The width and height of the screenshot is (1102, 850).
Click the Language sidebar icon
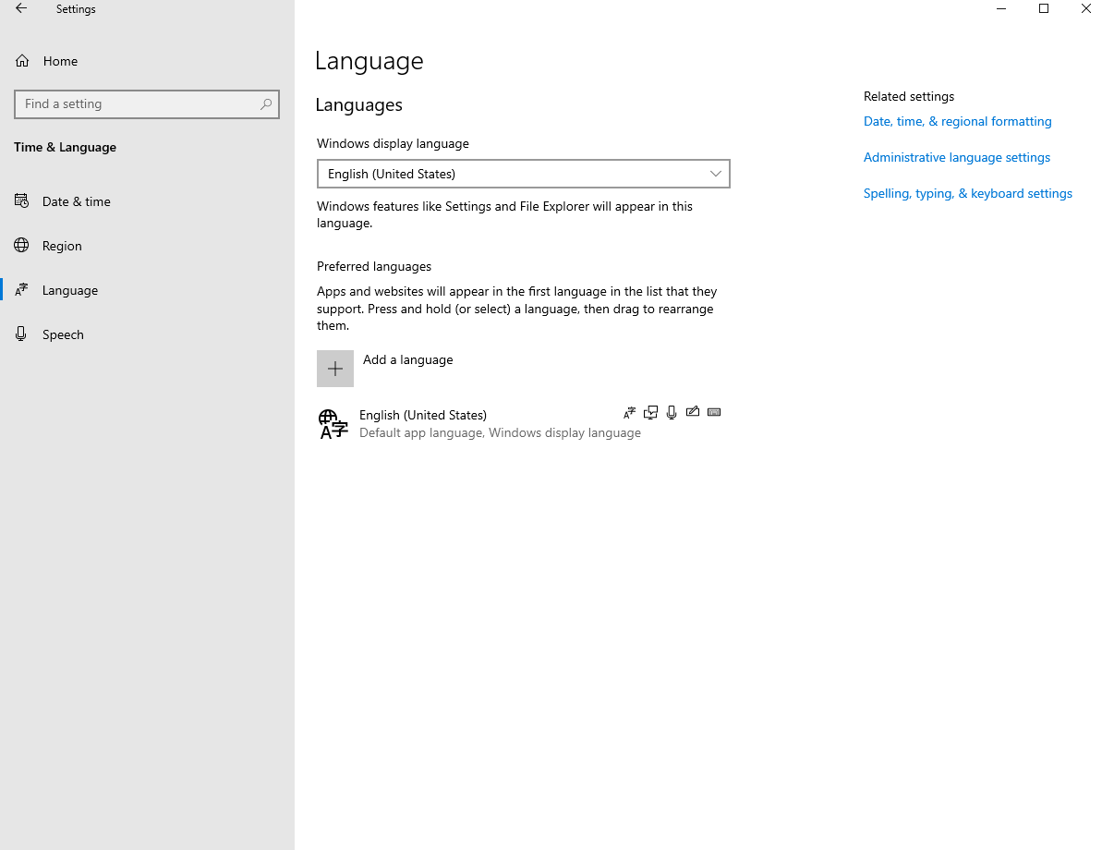pyautogui.click(x=22, y=290)
